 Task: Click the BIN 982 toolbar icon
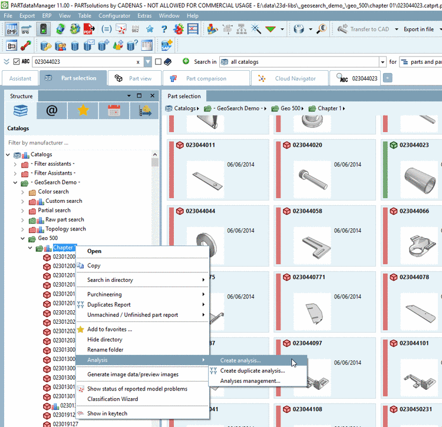pyautogui.click(x=136, y=29)
